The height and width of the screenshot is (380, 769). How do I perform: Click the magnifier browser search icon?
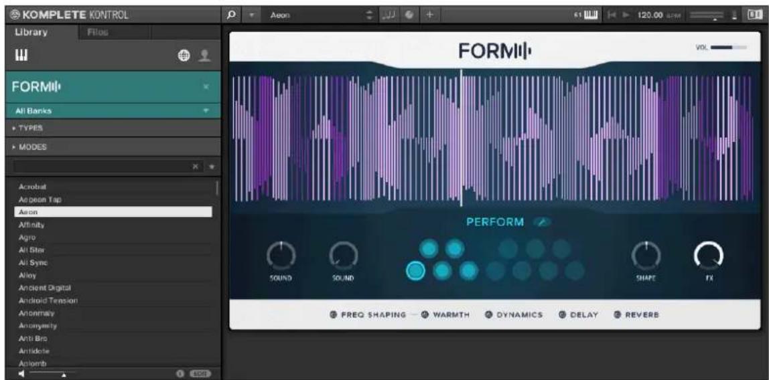click(232, 15)
